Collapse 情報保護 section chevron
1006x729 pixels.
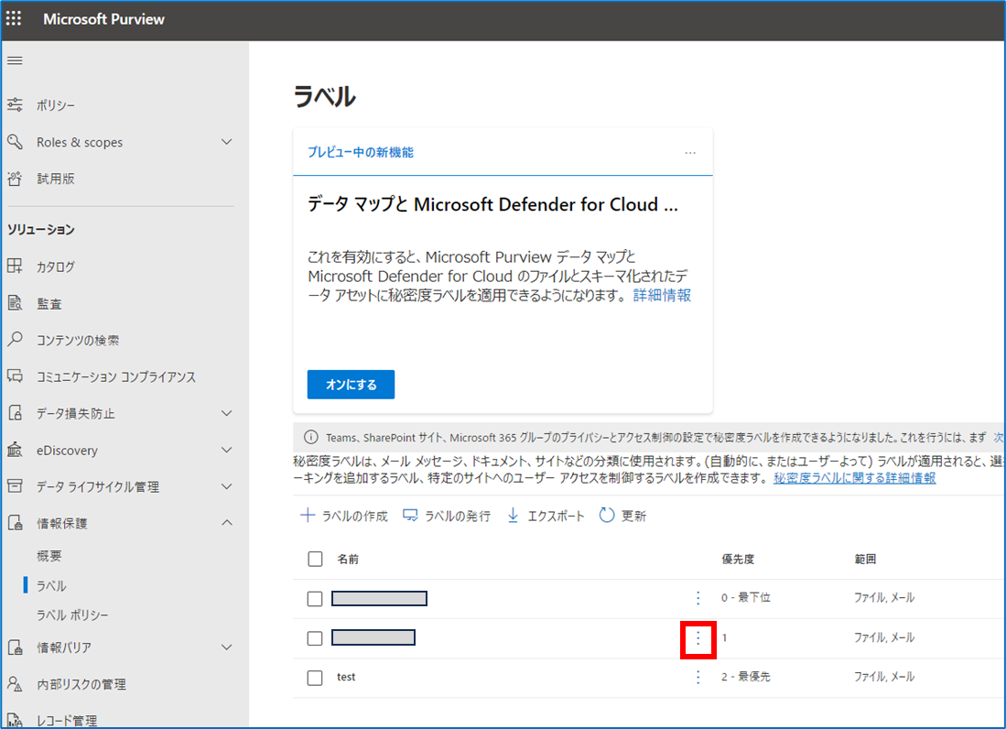click(x=226, y=522)
